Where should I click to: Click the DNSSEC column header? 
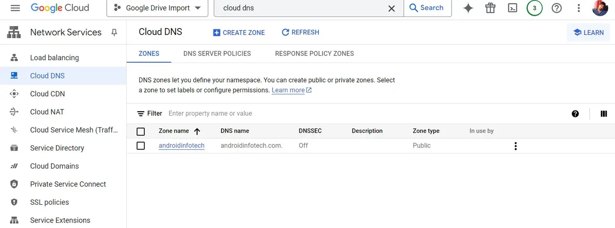(310, 131)
